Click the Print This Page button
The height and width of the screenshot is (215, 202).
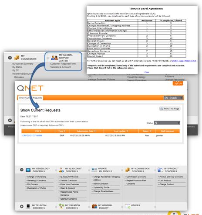[170, 109]
